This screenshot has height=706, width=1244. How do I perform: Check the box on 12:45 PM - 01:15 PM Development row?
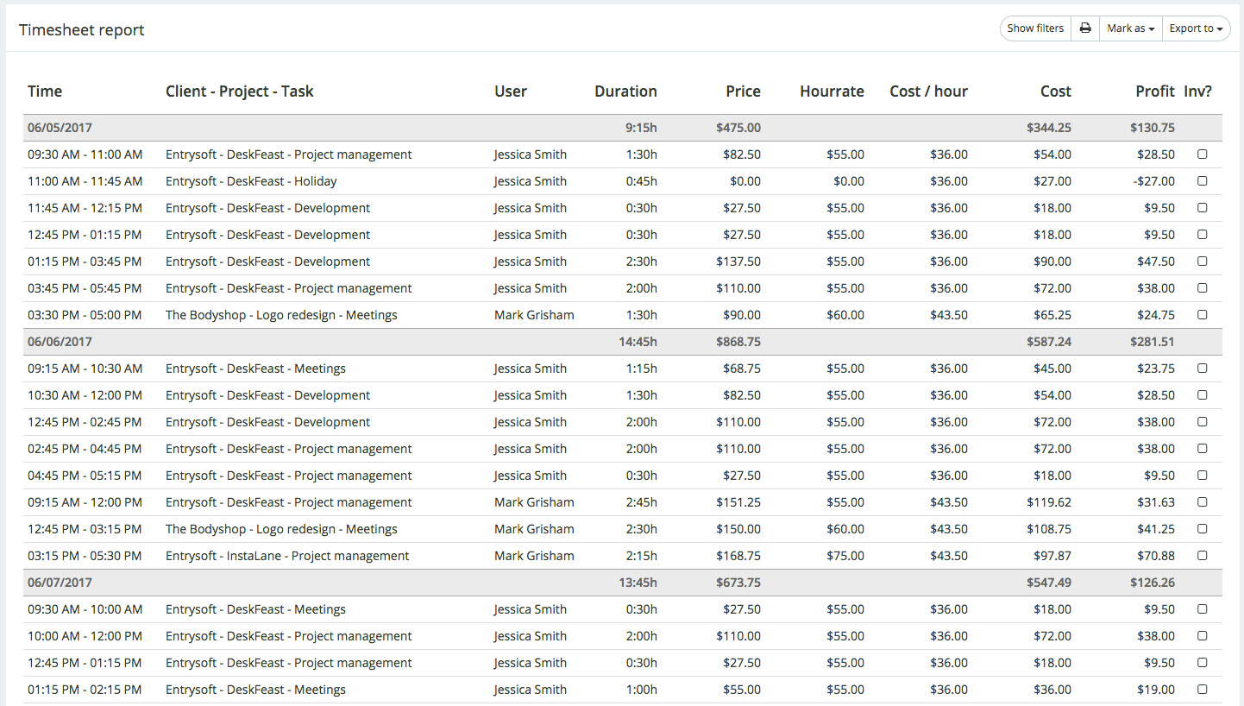coord(1203,235)
